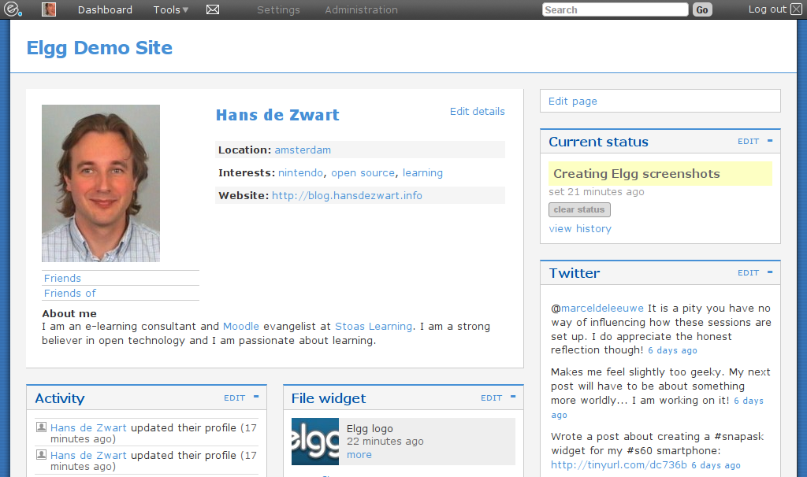Open Settings in top bar

click(x=278, y=9)
